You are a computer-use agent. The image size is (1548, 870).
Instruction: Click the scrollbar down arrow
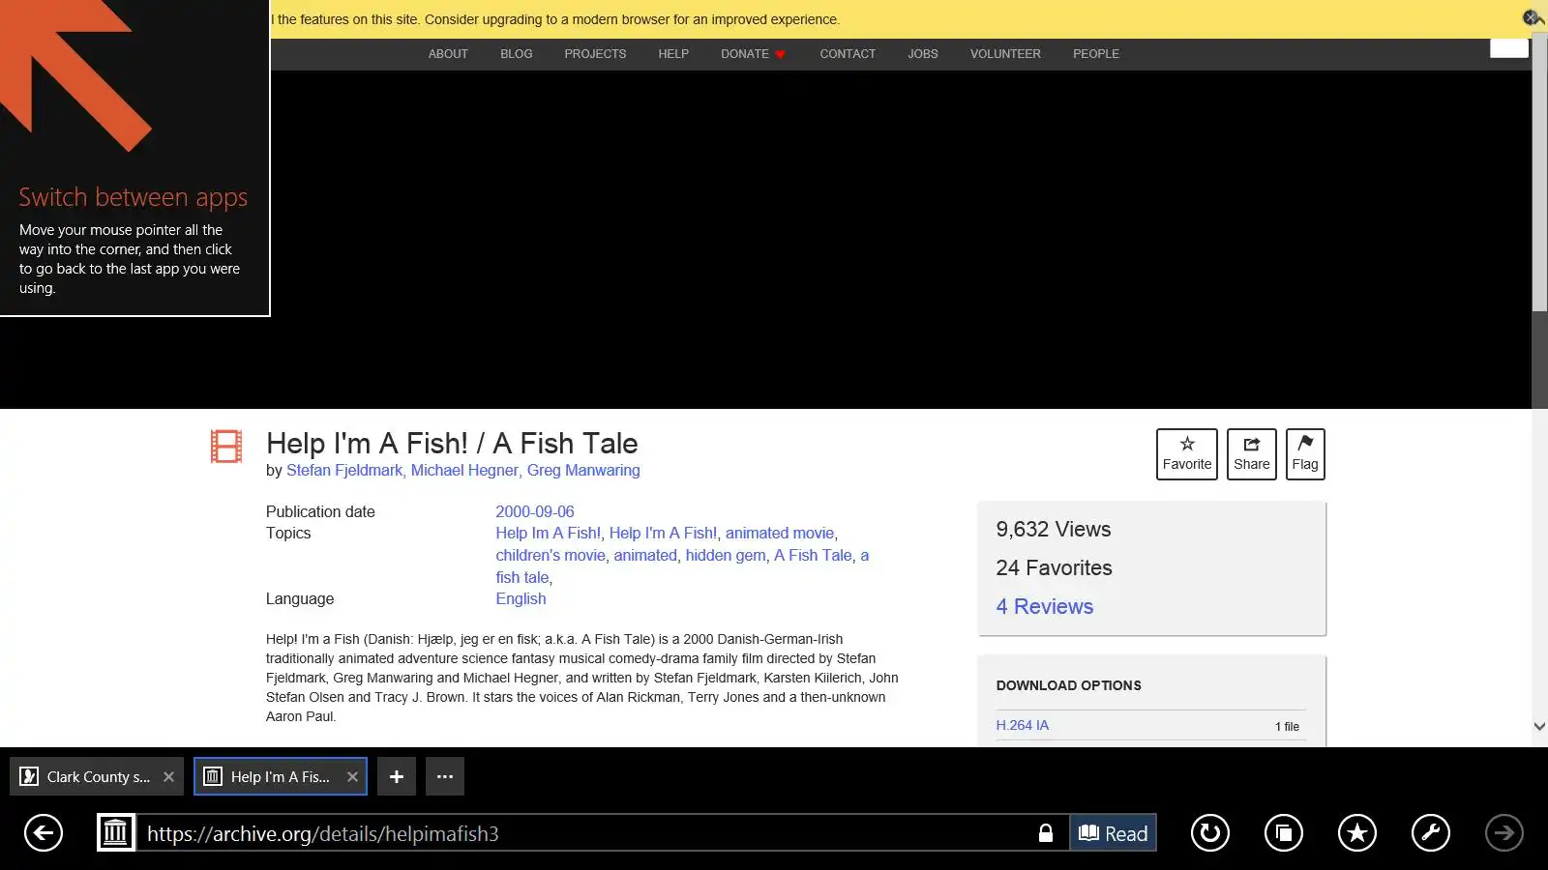pos(1539,726)
